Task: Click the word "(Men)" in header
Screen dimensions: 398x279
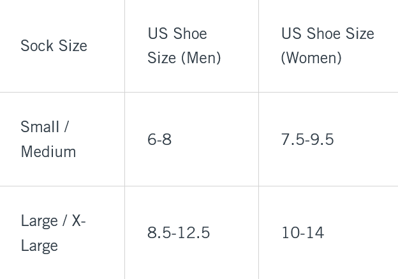Action: [201, 58]
